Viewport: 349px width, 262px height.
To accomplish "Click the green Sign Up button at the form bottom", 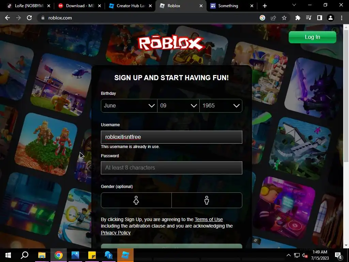I will click(x=171, y=246).
